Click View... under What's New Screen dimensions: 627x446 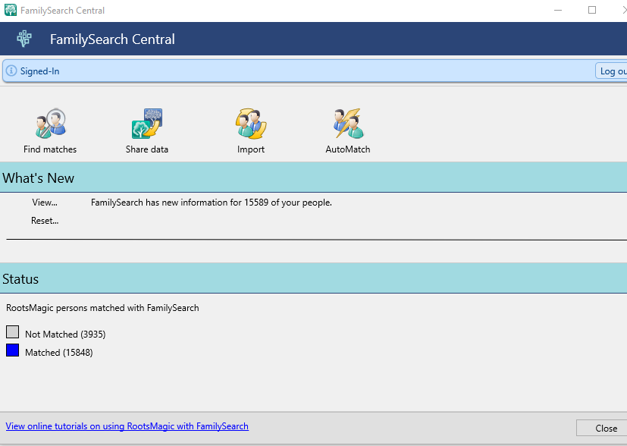45,203
